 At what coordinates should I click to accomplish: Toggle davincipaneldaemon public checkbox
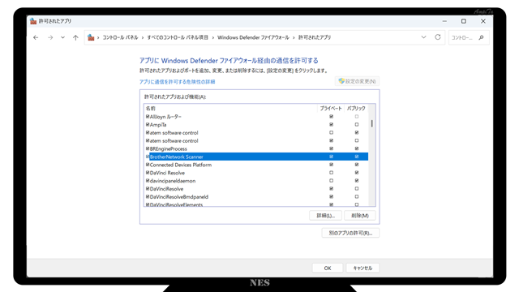357,181
